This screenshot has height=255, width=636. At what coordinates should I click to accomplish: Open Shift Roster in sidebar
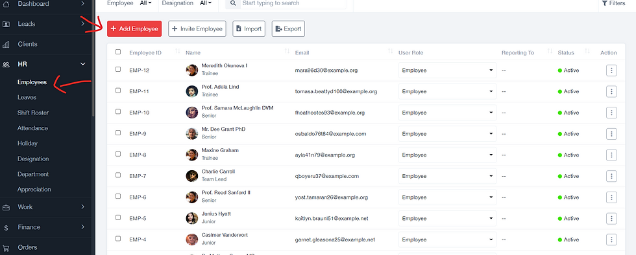[x=33, y=113]
